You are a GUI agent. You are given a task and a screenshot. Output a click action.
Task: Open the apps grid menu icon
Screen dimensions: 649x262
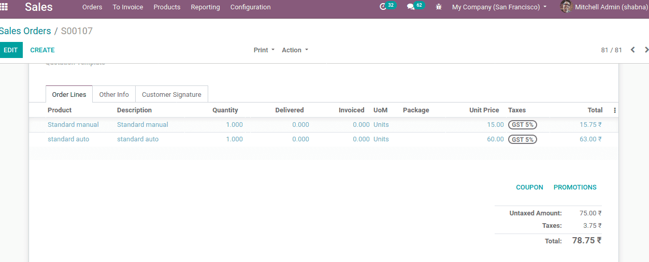[x=4, y=7]
